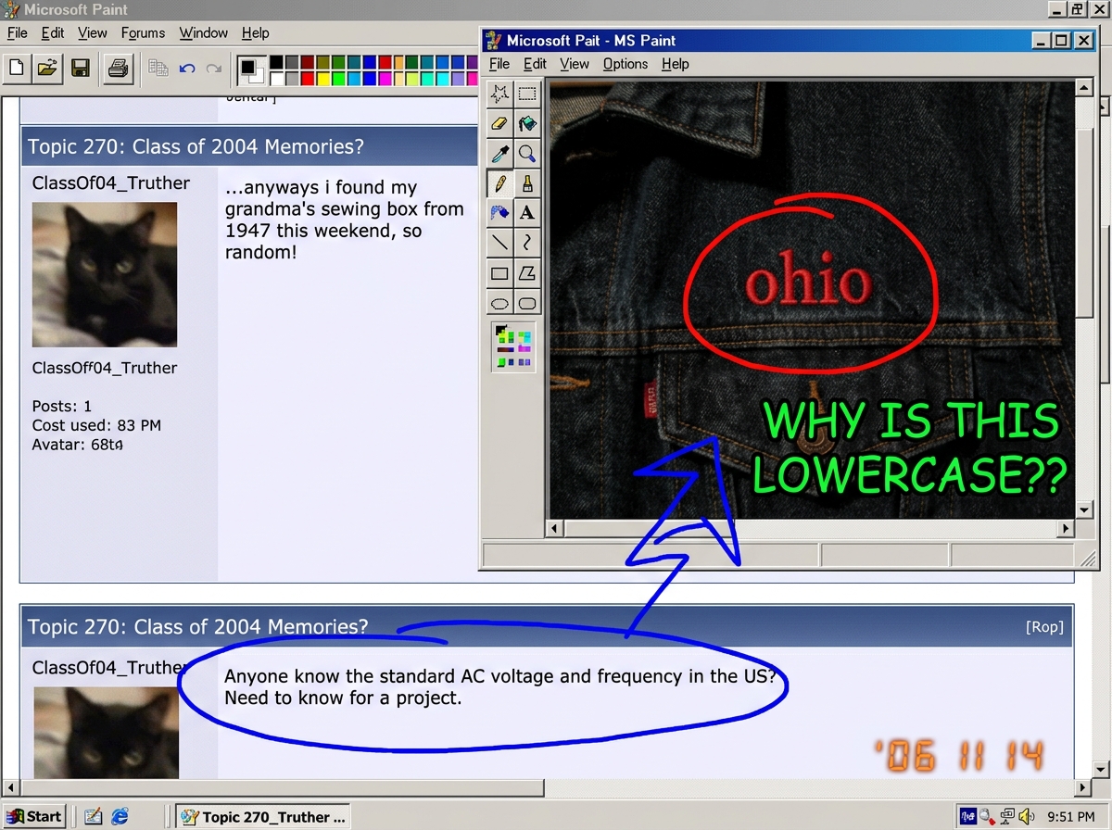Open a file with the folder icon
Image resolution: width=1112 pixels, height=830 pixels.
pyautogui.click(x=47, y=68)
